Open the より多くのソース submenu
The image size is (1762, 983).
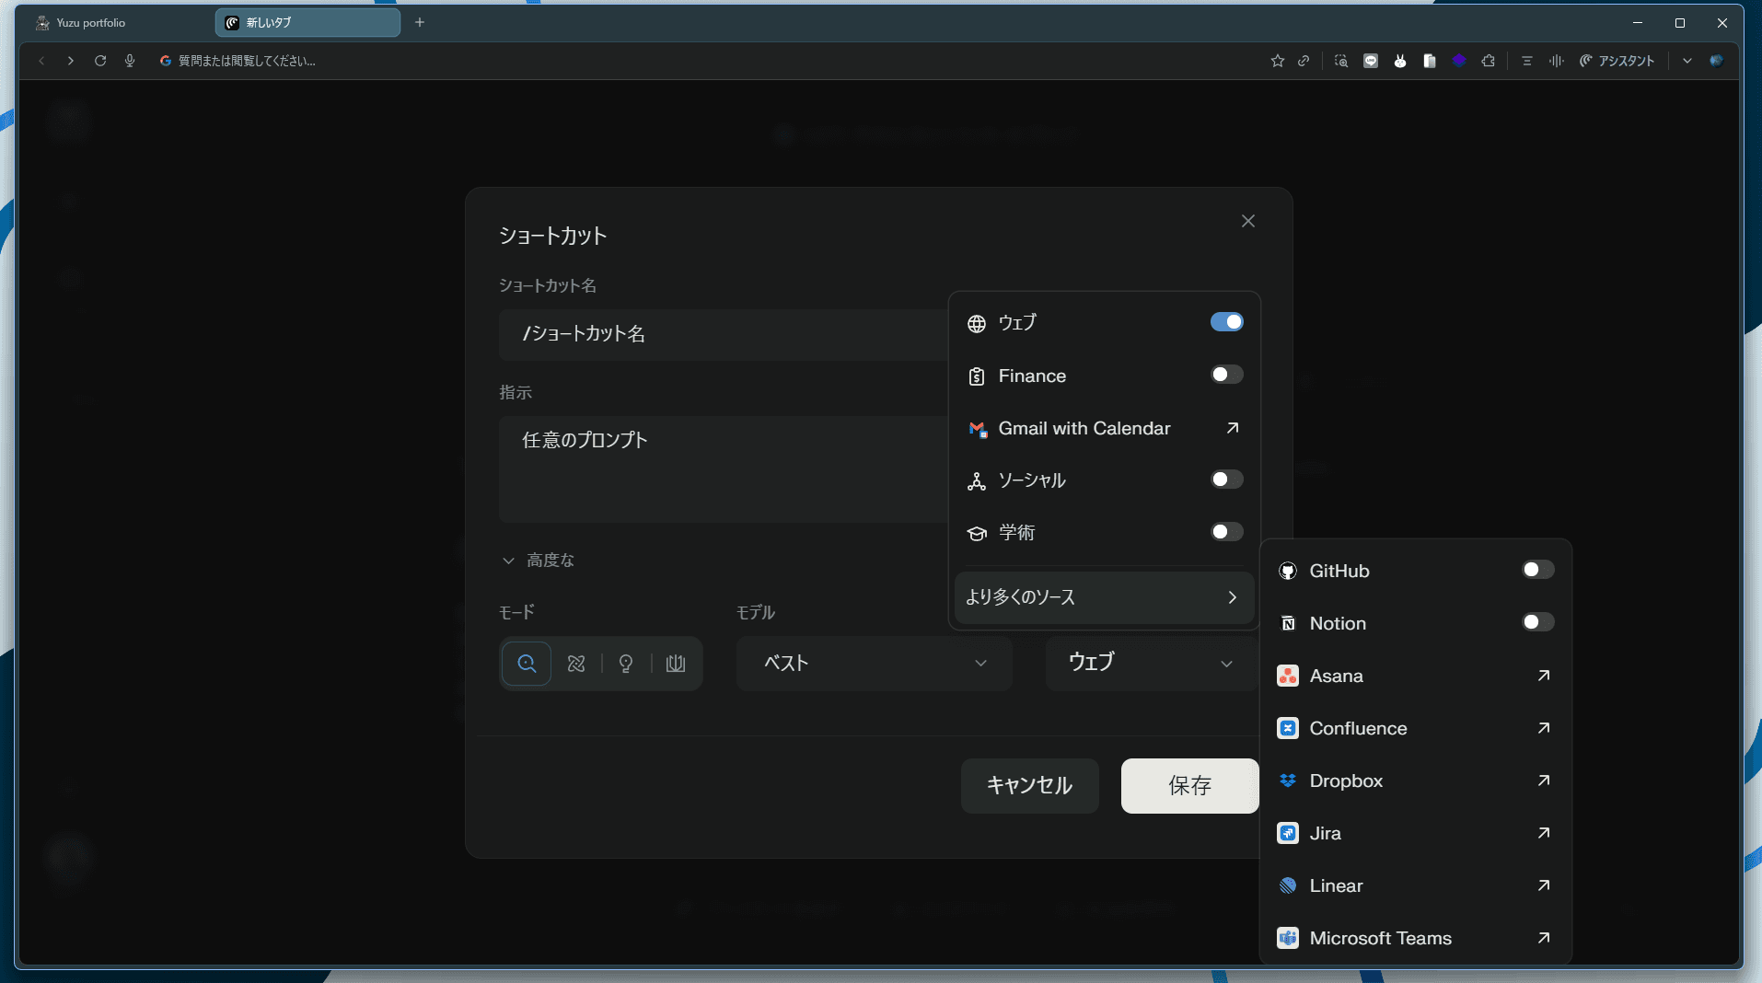[x=1103, y=597]
